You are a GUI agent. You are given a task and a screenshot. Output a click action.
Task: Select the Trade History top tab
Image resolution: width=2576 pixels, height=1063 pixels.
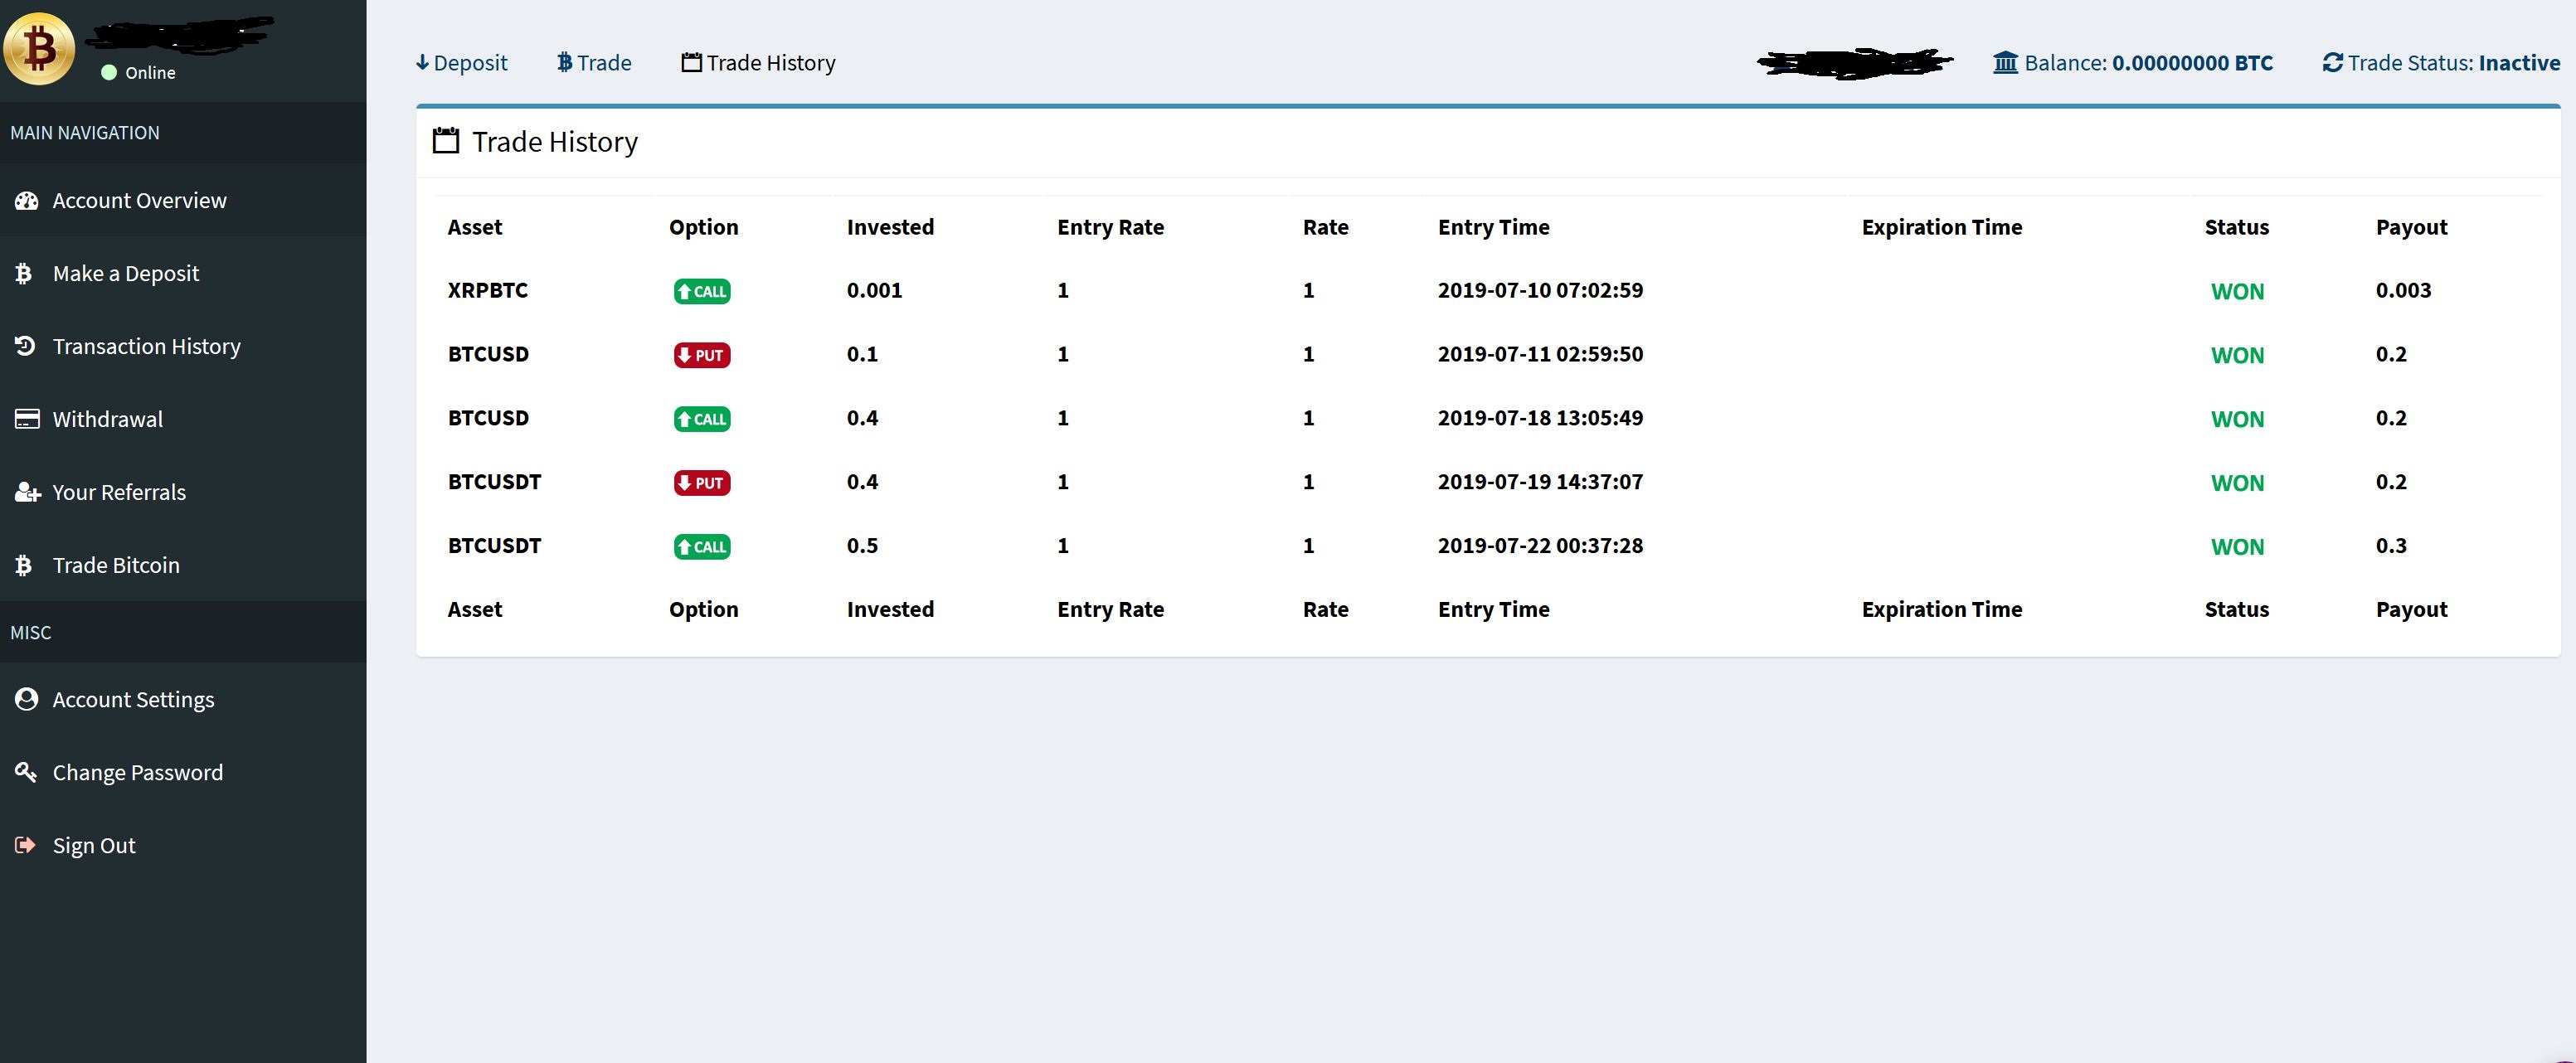click(x=758, y=63)
